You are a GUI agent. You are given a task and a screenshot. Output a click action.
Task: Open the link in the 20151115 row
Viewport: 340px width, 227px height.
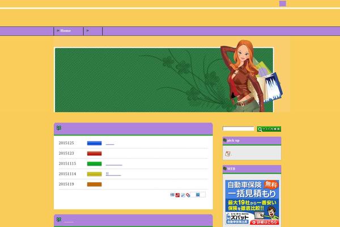(114, 165)
